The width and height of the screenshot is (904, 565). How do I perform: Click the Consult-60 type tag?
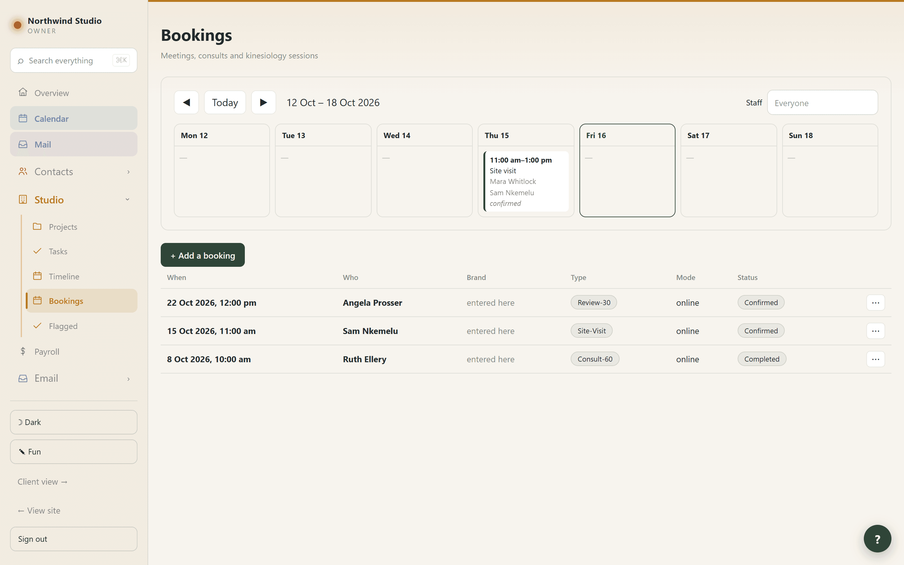[x=595, y=359]
